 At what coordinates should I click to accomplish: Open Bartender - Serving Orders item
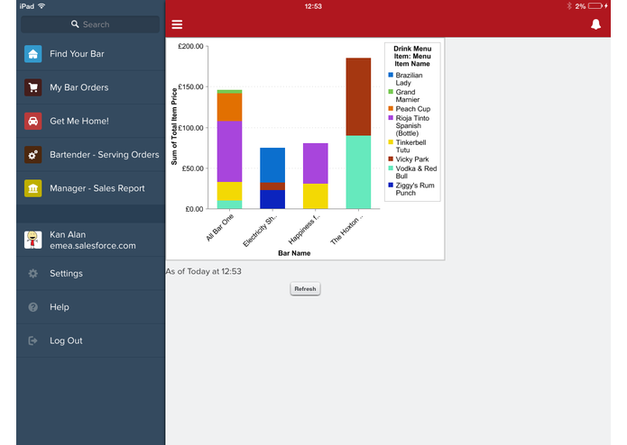[x=91, y=154]
